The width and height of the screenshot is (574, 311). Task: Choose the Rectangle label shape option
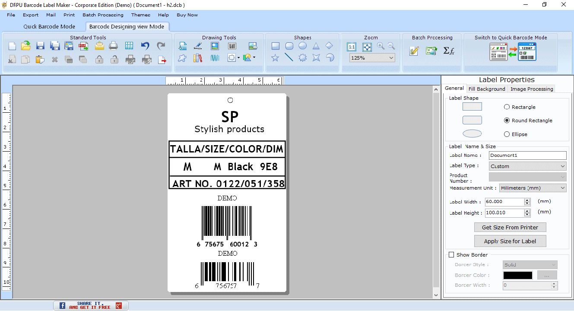(x=506, y=107)
